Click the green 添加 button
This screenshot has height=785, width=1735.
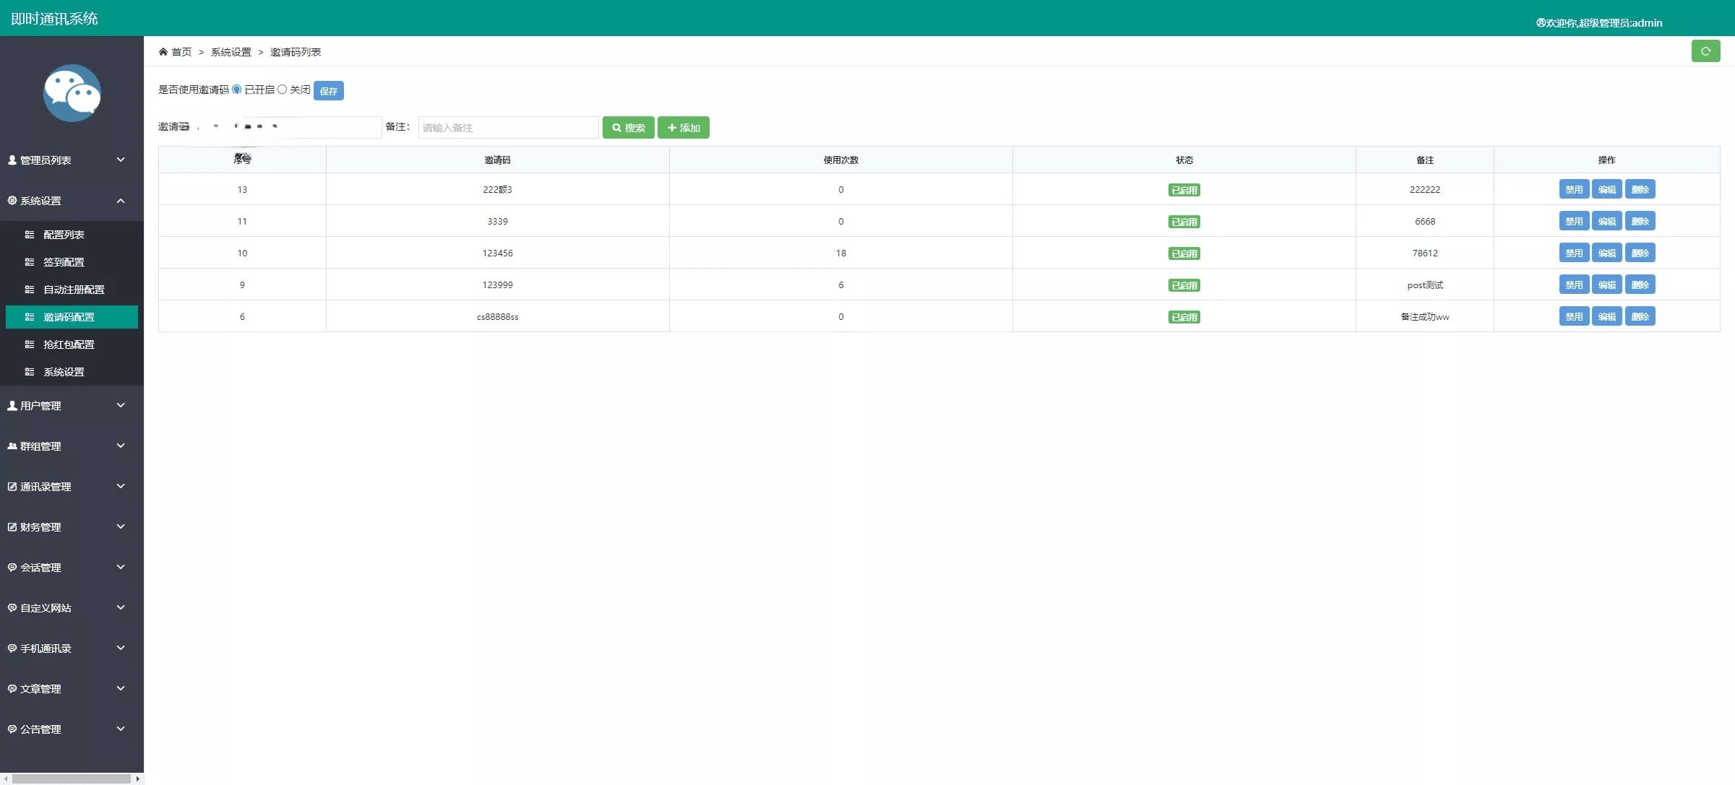point(683,128)
